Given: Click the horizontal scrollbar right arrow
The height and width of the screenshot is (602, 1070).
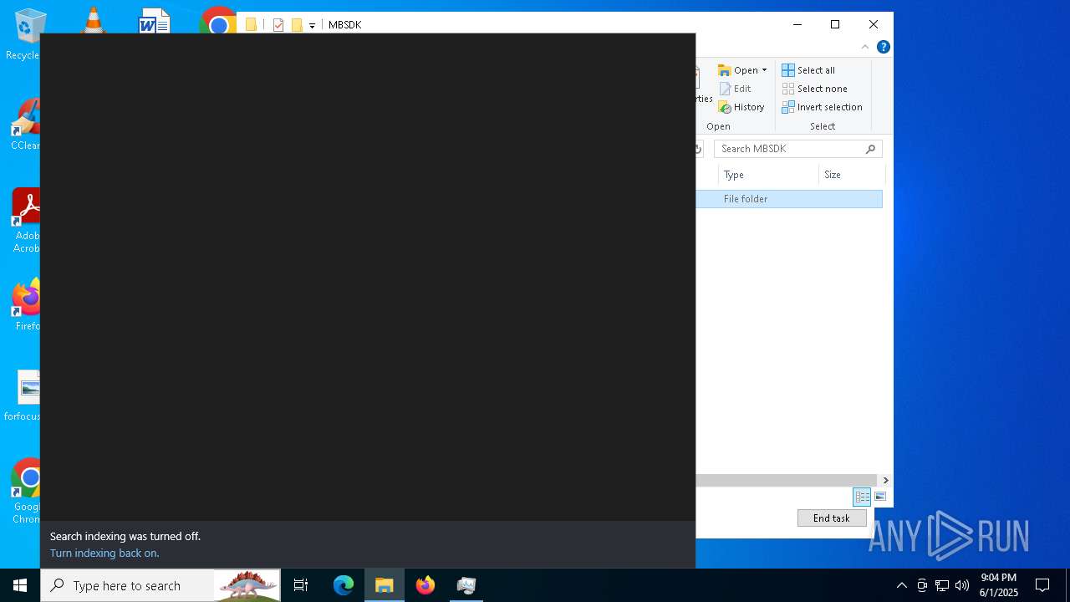Looking at the screenshot, I should tap(885, 480).
